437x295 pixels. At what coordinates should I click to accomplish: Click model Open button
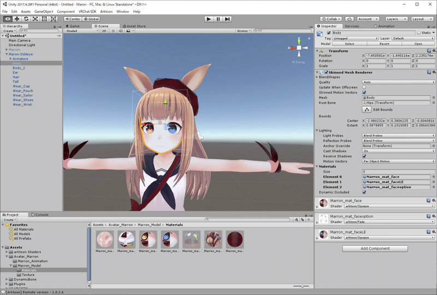tap(418, 44)
